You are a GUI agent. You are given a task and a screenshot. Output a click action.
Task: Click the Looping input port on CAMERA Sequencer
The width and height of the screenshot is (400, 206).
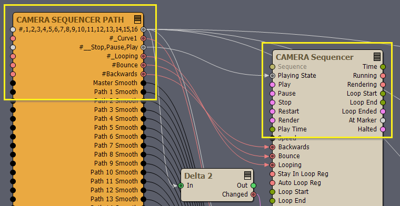(x=273, y=165)
